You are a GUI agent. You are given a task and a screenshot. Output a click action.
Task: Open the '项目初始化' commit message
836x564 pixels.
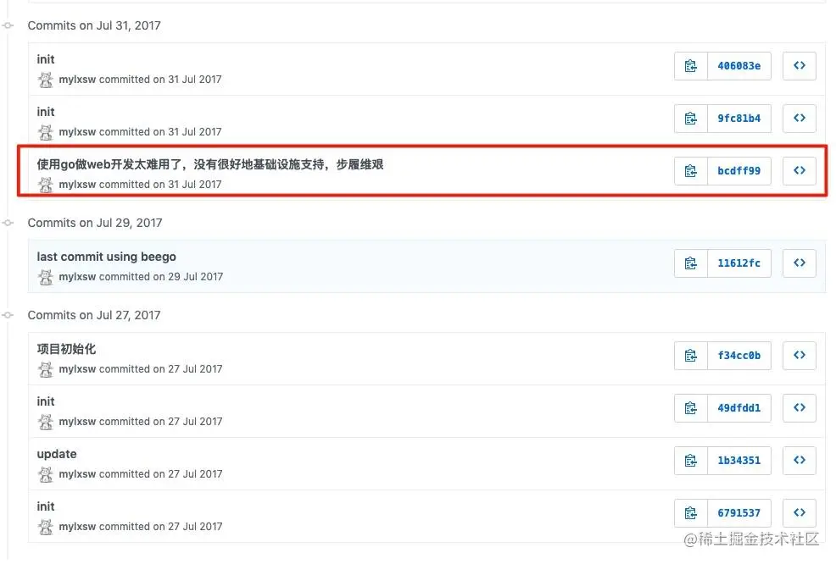(66, 349)
